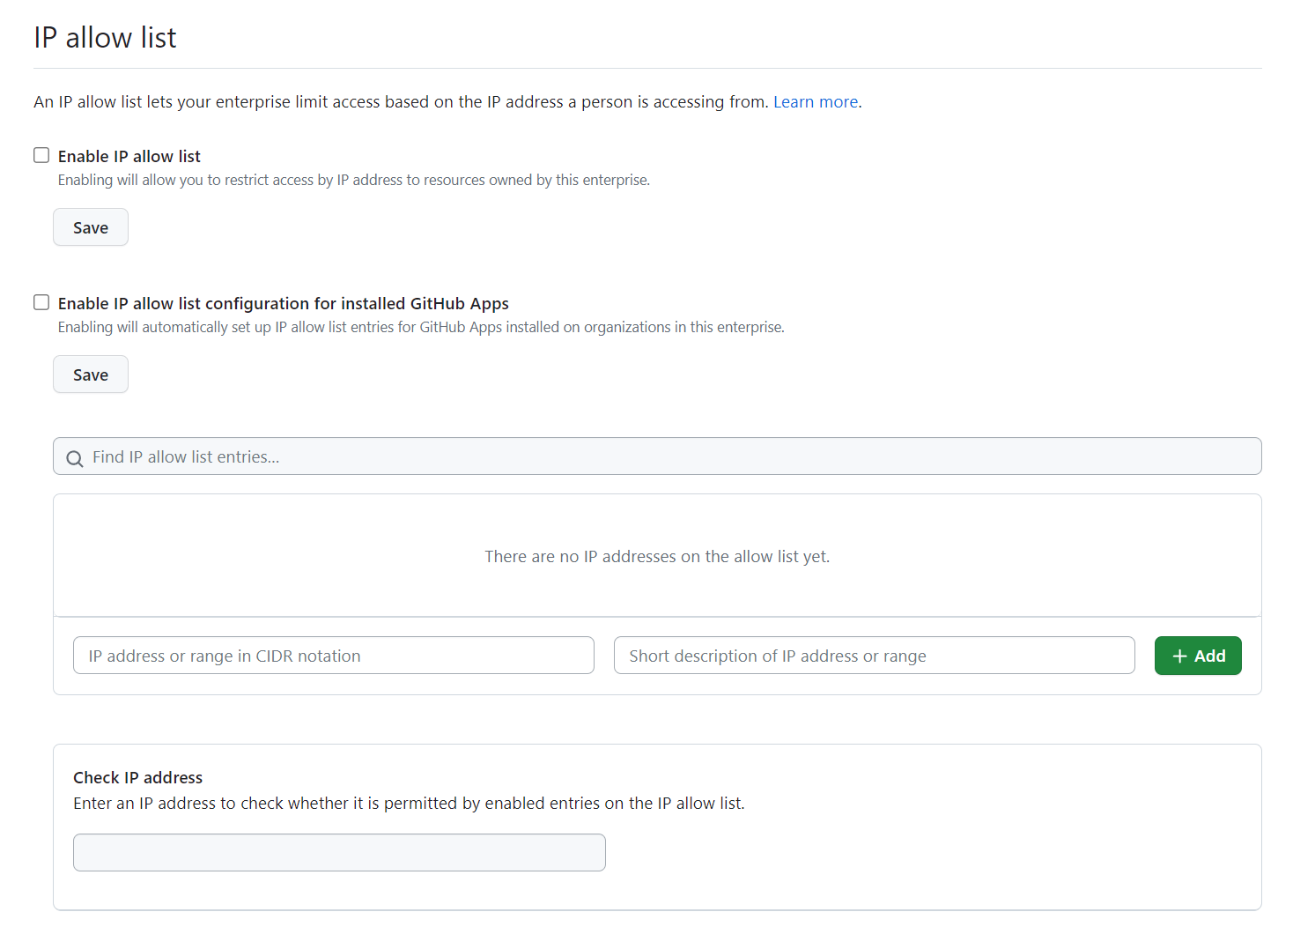The width and height of the screenshot is (1293, 949).
Task: Click the green Add button
Action: tap(1198, 656)
